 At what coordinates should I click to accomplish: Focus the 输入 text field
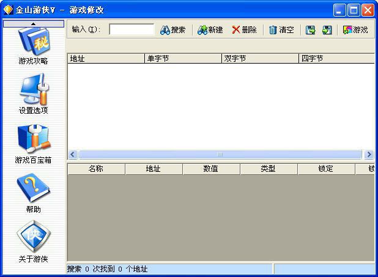point(132,29)
